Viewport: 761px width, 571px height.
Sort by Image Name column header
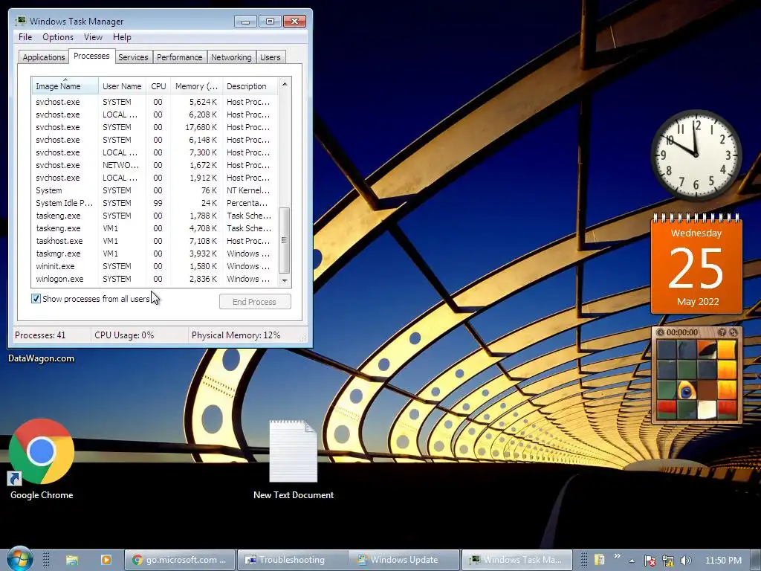coord(65,86)
